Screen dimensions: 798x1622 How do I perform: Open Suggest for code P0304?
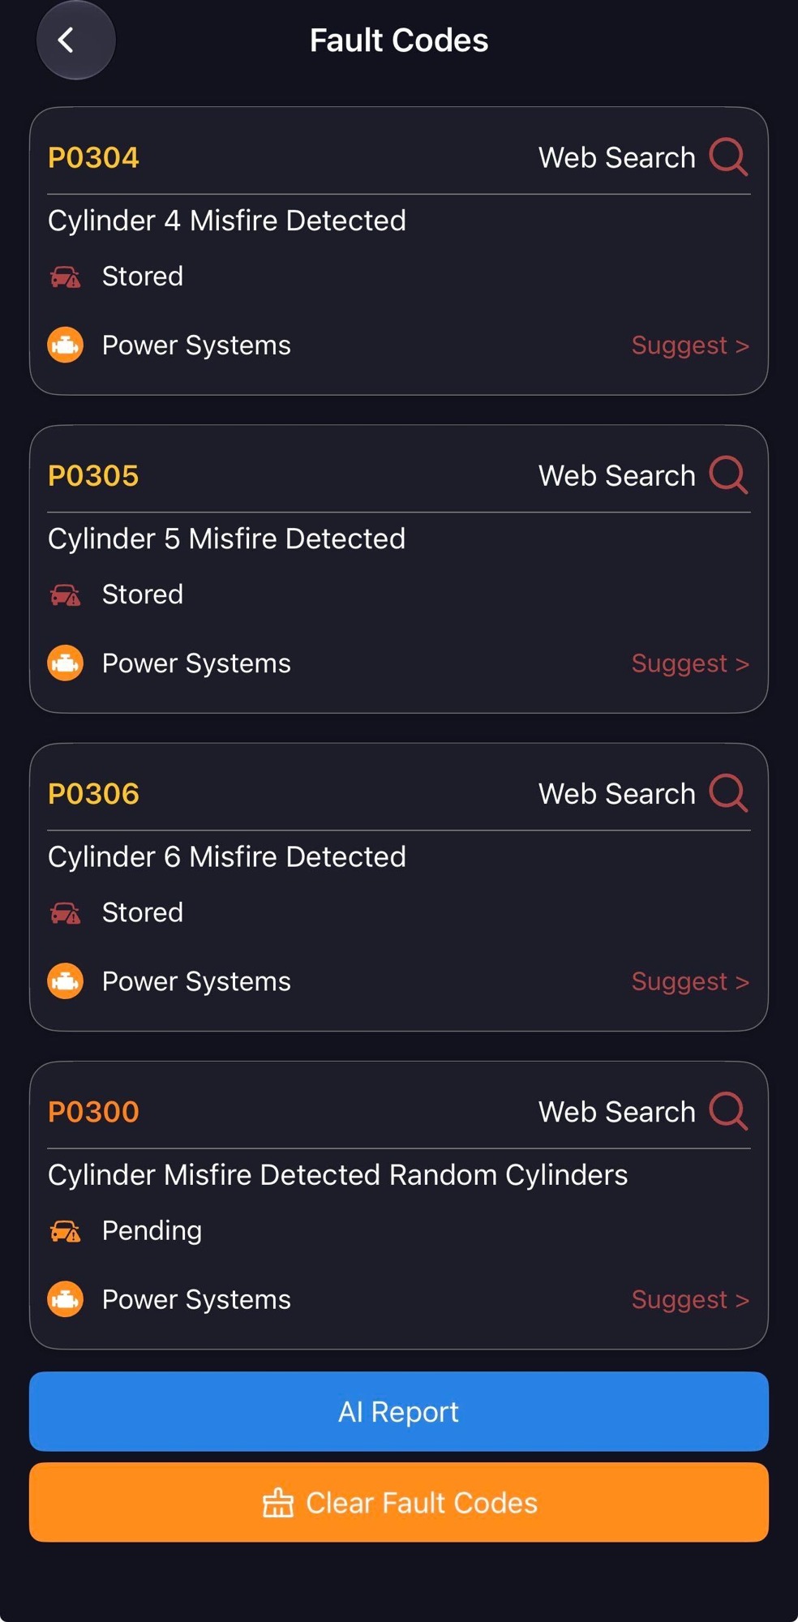coord(690,345)
